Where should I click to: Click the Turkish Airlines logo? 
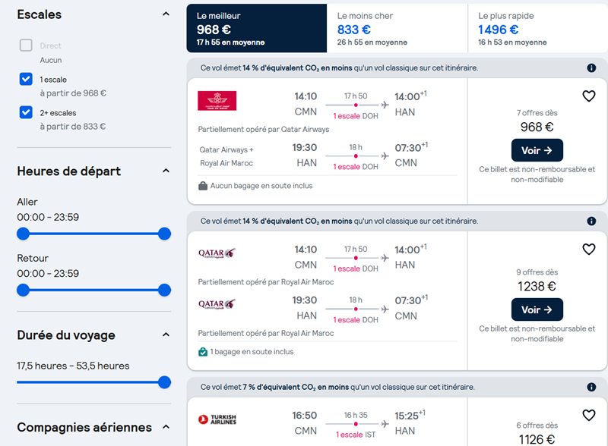217,419
